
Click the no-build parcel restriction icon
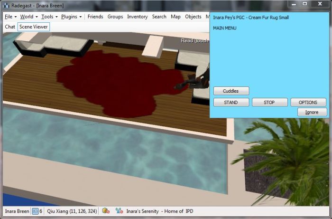click(106, 211)
